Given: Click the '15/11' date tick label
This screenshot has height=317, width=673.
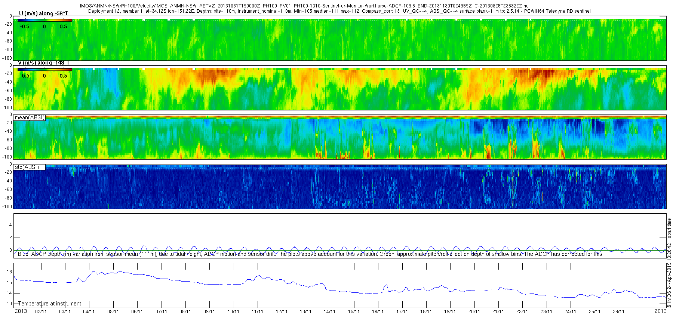Looking at the screenshot, I should click(x=354, y=312).
